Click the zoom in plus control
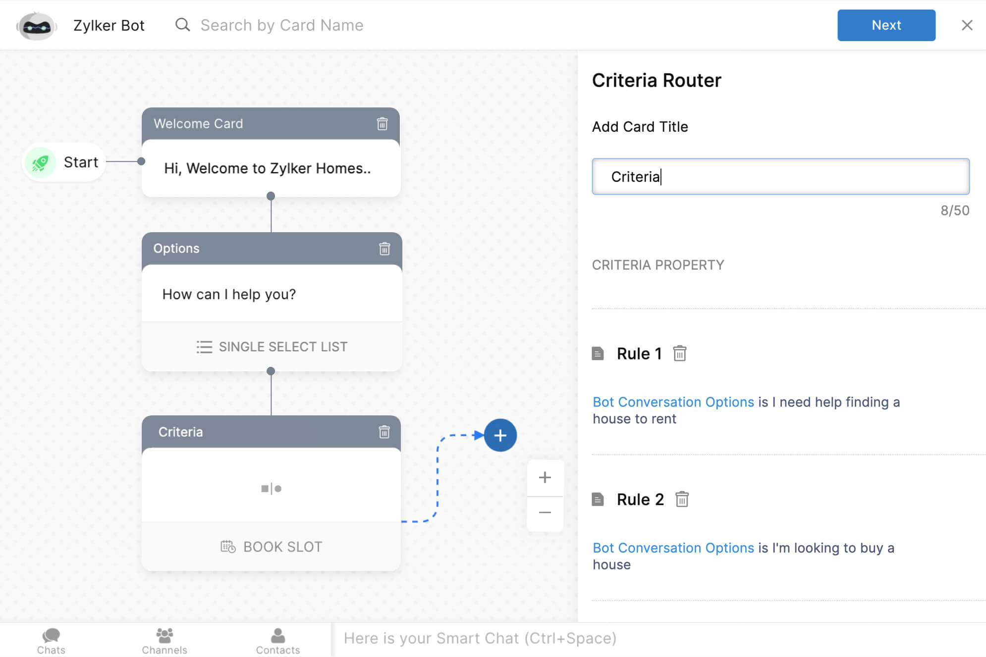Viewport: 986px width, 657px height. pyautogui.click(x=545, y=478)
